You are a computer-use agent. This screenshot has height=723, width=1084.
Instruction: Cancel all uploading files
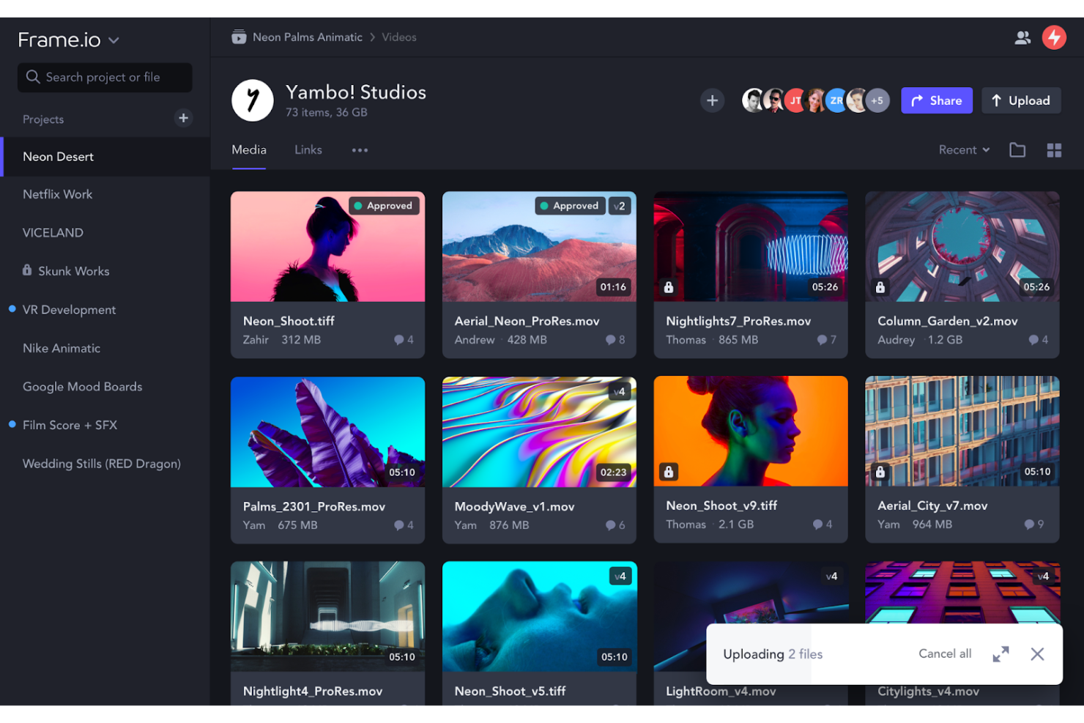point(944,653)
